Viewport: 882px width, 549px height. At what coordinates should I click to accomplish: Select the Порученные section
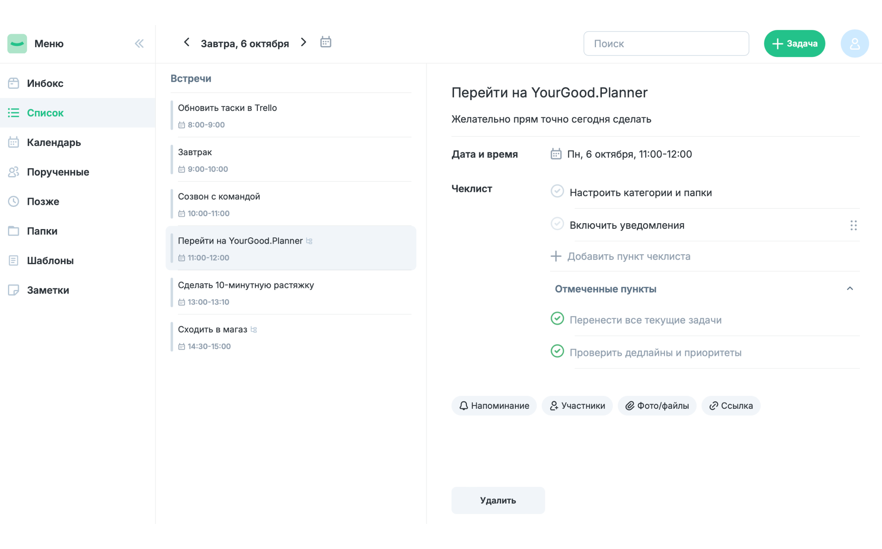[x=57, y=172]
